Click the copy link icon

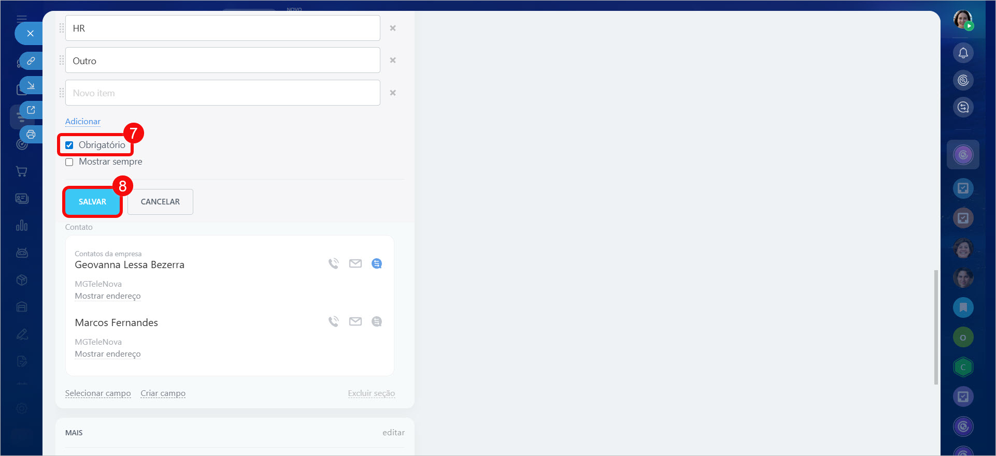coord(31,61)
